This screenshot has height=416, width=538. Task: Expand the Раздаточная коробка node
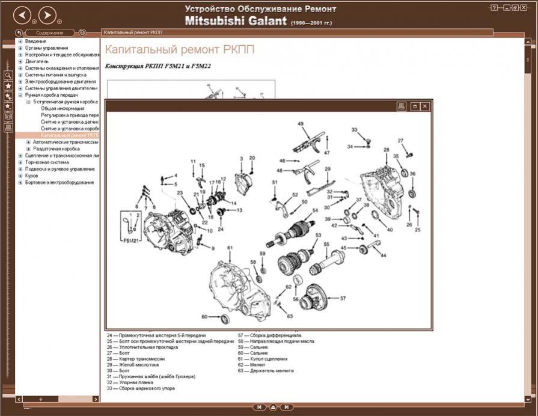[28, 149]
